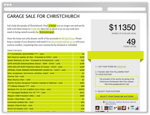The height and width of the screenshot is (115, 150).
Task: Open the red car avatar thumbnail
Action: coord(106,108)
